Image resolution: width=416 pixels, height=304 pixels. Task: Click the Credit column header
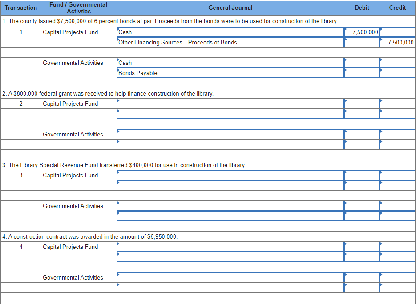[397, 8]
